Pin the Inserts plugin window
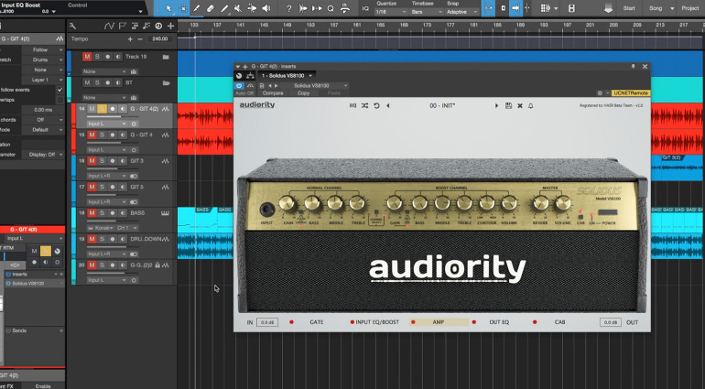705x389 pixels. click(x=633, y=66)
